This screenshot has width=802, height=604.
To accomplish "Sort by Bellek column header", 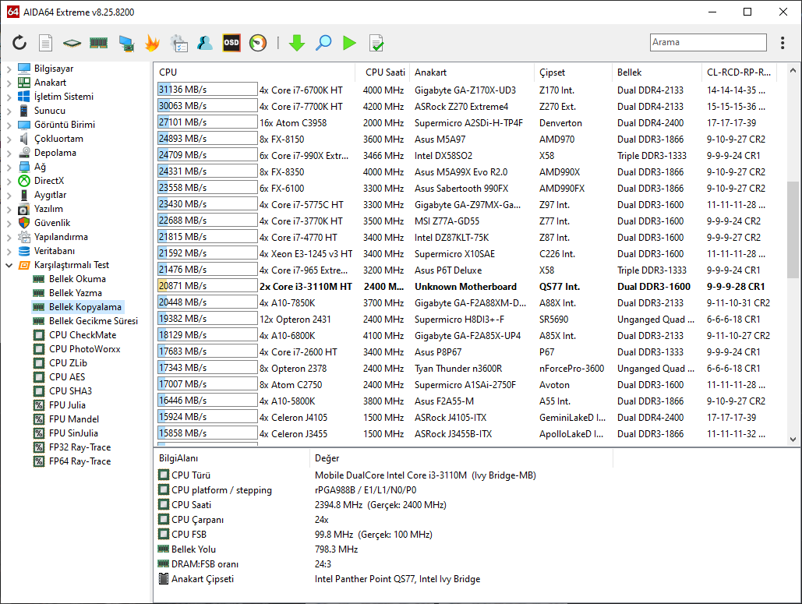I will [x=657, y=72].
